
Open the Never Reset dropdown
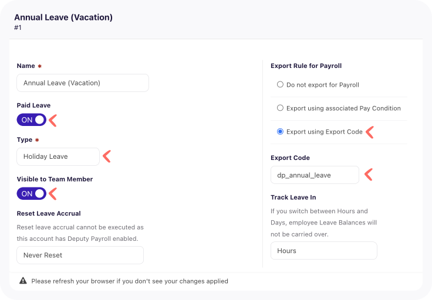tap(80, 255)
